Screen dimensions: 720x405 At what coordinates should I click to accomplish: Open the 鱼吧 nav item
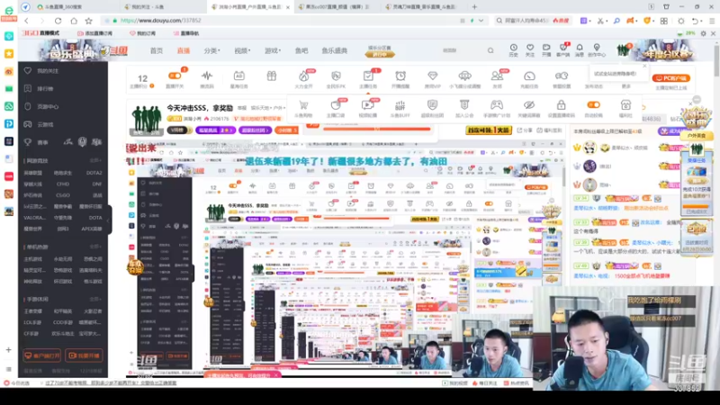coord(301,50)
